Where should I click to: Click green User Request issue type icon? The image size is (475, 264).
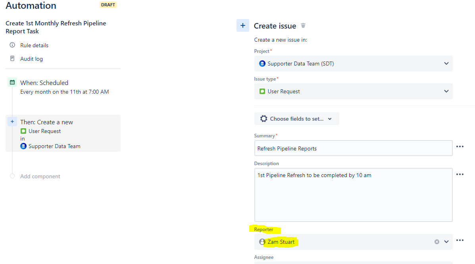click(x=262, y=91)
